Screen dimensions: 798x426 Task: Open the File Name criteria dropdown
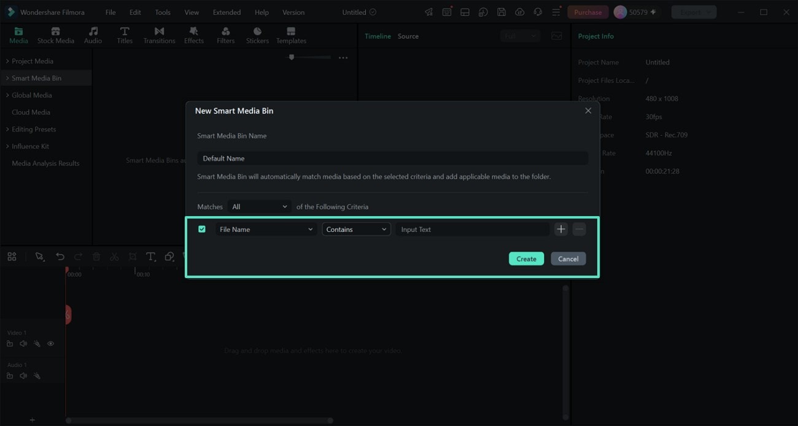click(x=266, y=229)
